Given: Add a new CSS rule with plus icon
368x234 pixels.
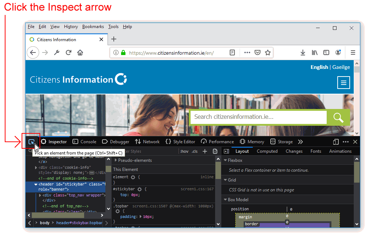Looking at the screenshot, I should click(205, 151).
